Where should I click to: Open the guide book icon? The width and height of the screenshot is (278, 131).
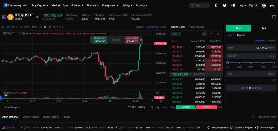[x=274, y=17]
